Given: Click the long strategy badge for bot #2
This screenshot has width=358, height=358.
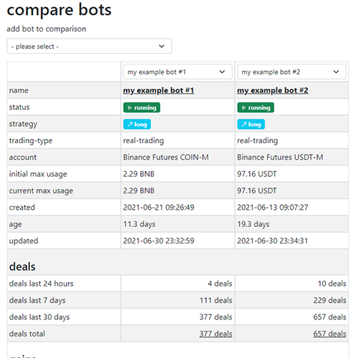Looking at the screenshot, I should click(251, 124).
